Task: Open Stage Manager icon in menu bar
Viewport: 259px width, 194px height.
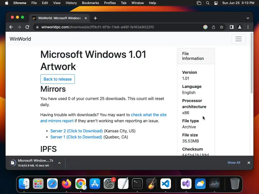Action: [x=199, y=3]
